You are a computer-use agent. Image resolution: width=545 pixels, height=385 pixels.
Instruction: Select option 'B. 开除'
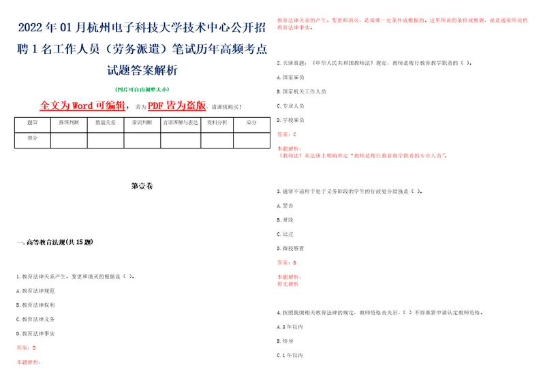pyautogui.click(x=285, y=220)
